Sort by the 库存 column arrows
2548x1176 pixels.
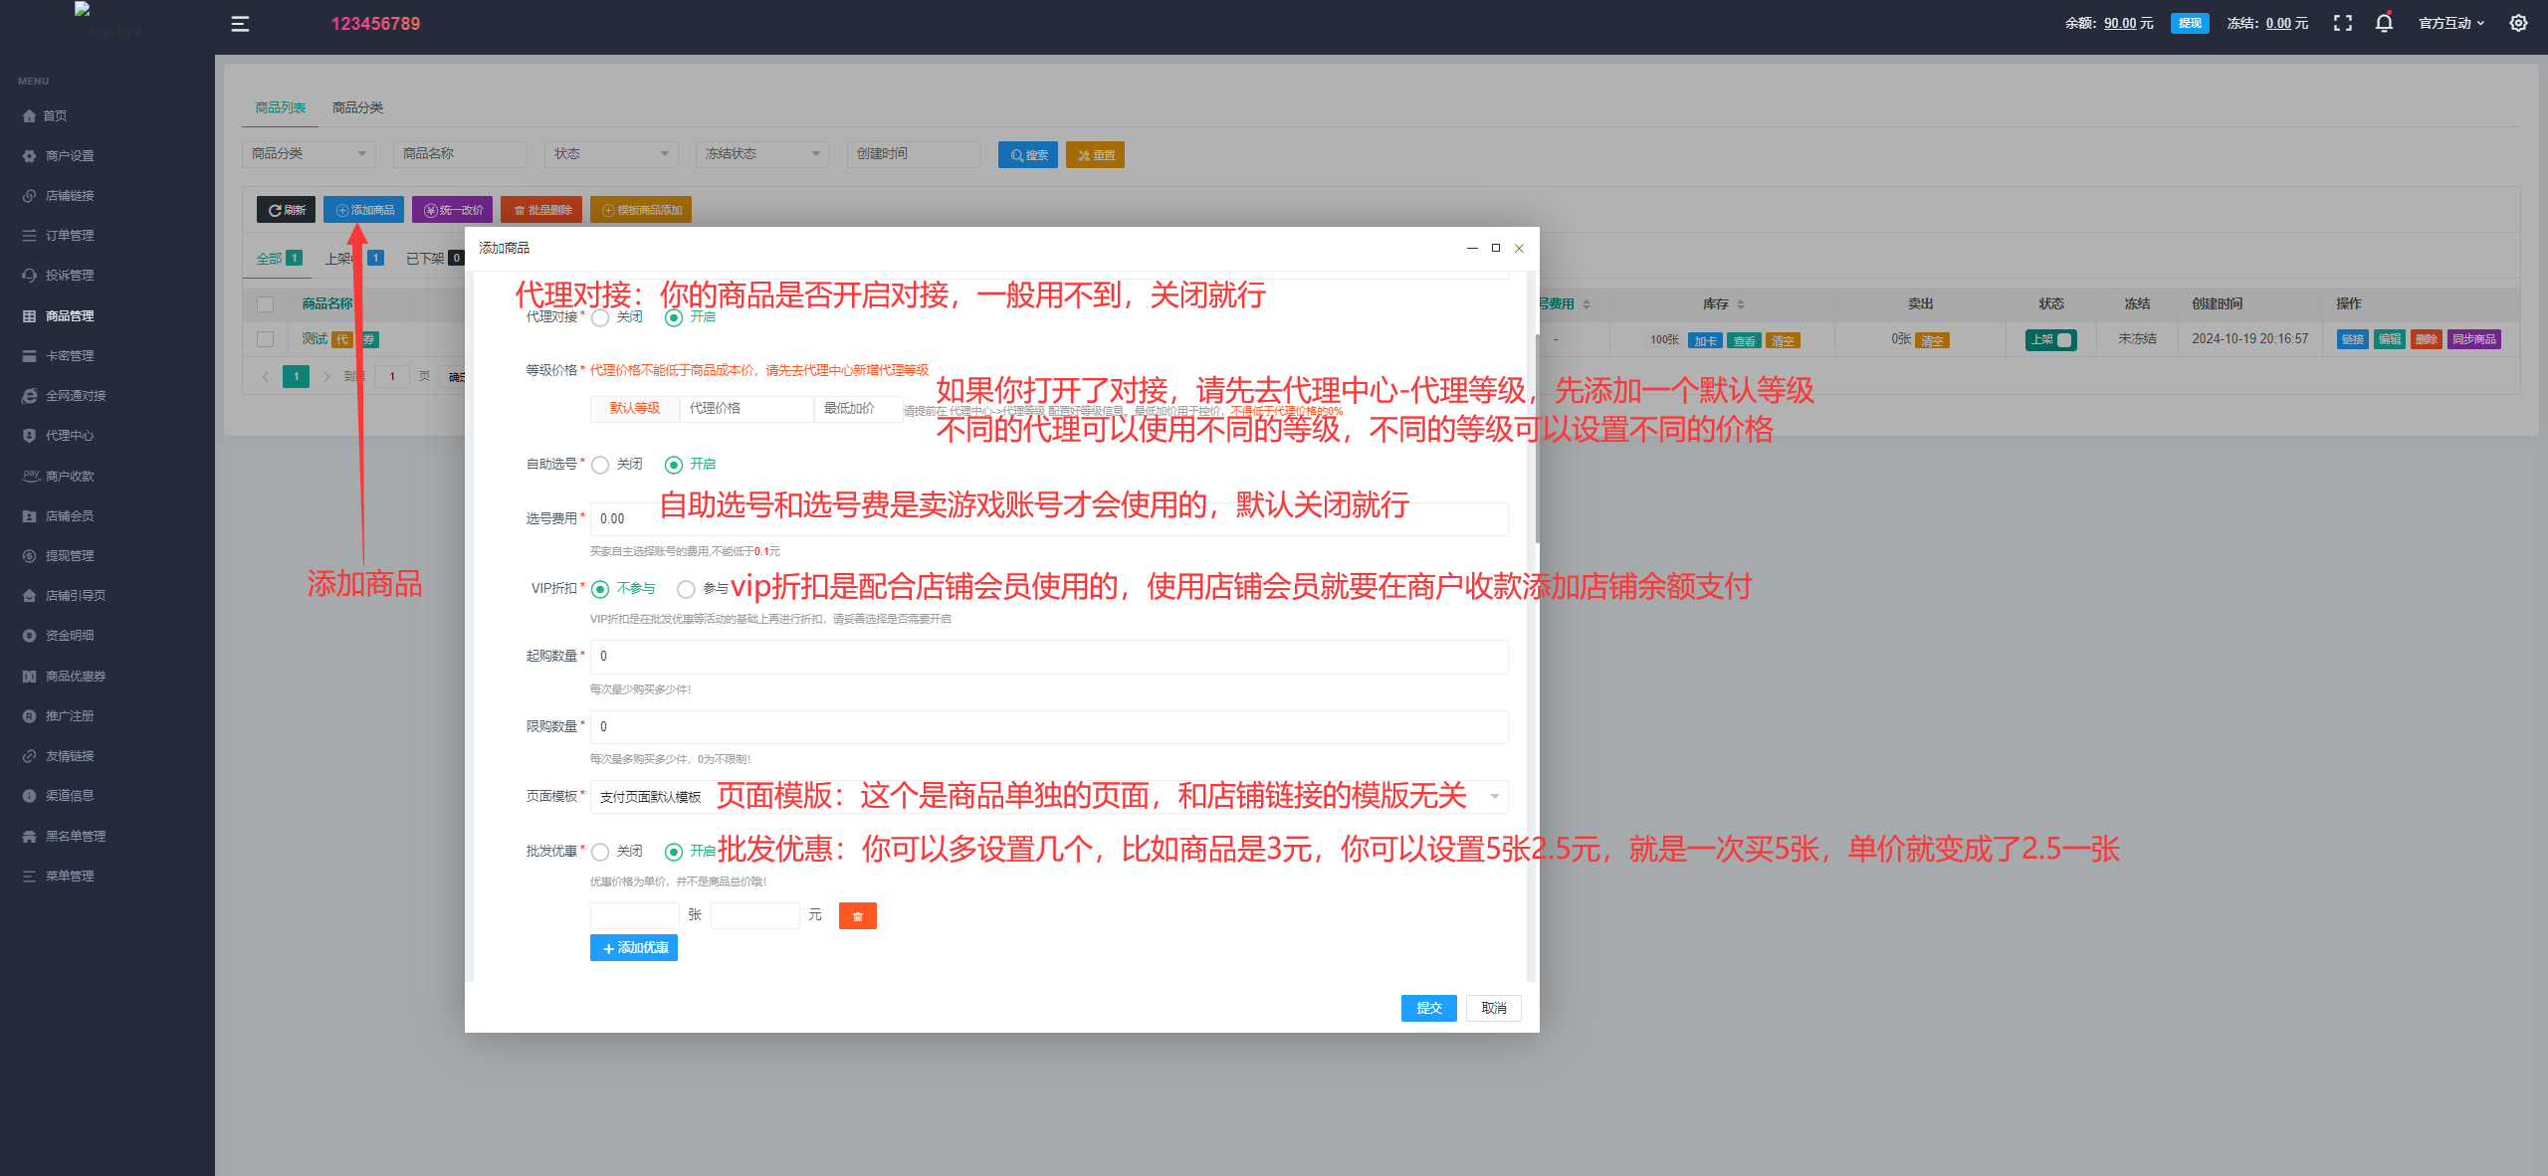[x=1741, y=304]
